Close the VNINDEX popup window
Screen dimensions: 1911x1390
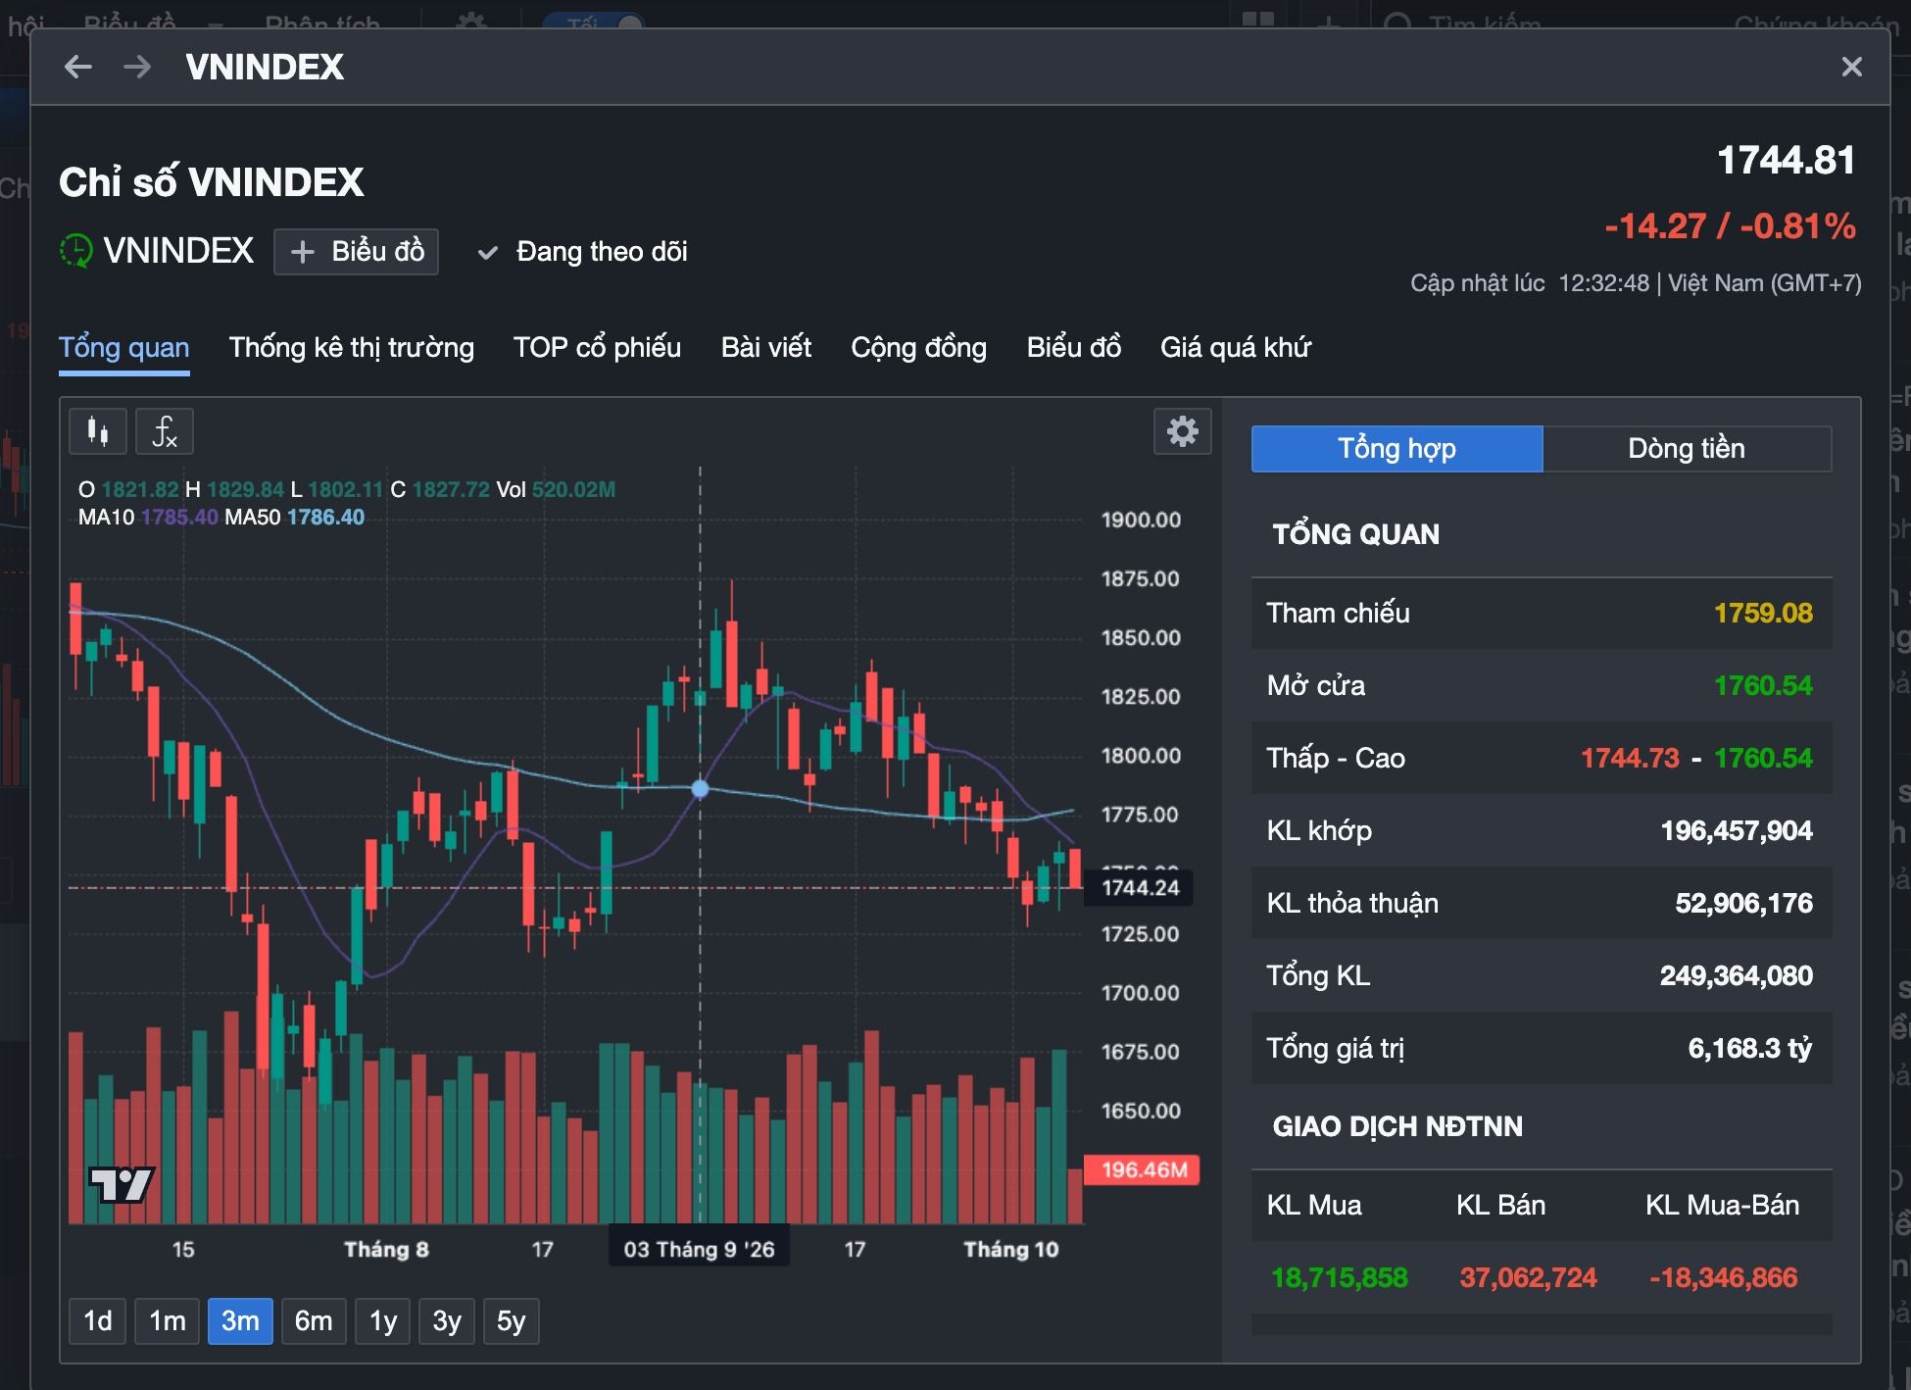(1851, 67)
